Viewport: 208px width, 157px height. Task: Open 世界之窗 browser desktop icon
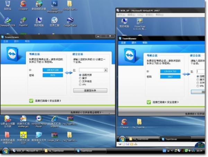click(x=54, y=20)
